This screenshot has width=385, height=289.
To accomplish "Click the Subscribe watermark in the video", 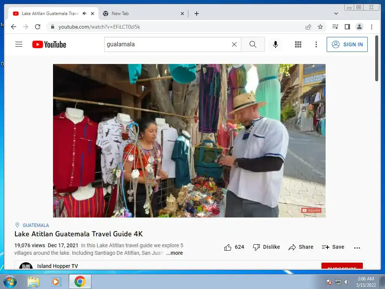I will point(311,210).
